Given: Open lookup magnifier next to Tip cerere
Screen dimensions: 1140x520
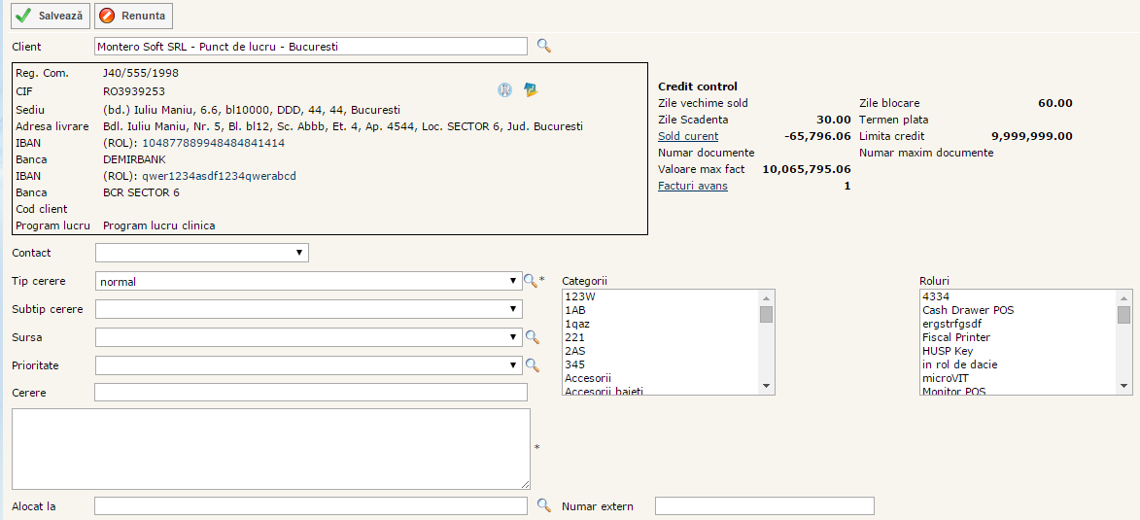Looking at the screenshot, I should pos(531,281).
